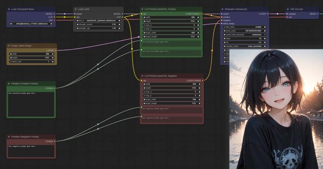Image resolution: width=323 pixels, height=169 pixels.
Task: Click the generated anime girl preview image
Action: (x=276, y=109)
